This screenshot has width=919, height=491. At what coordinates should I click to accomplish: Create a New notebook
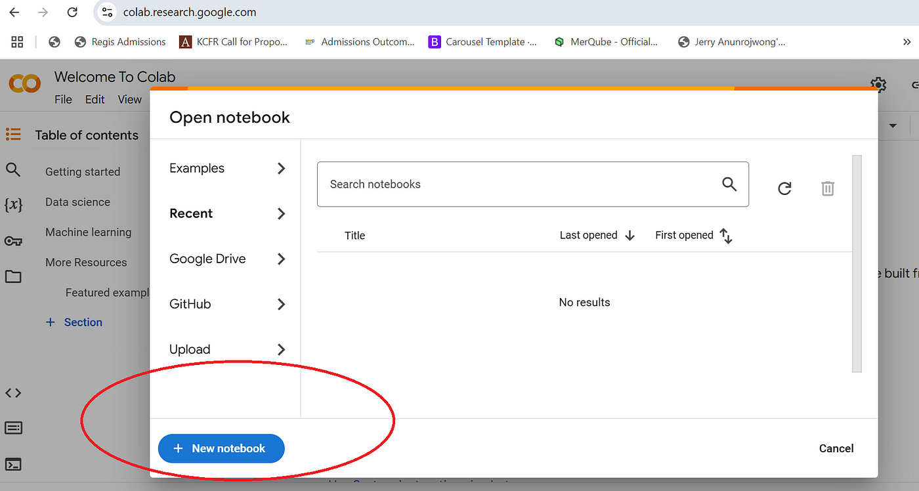221,448
